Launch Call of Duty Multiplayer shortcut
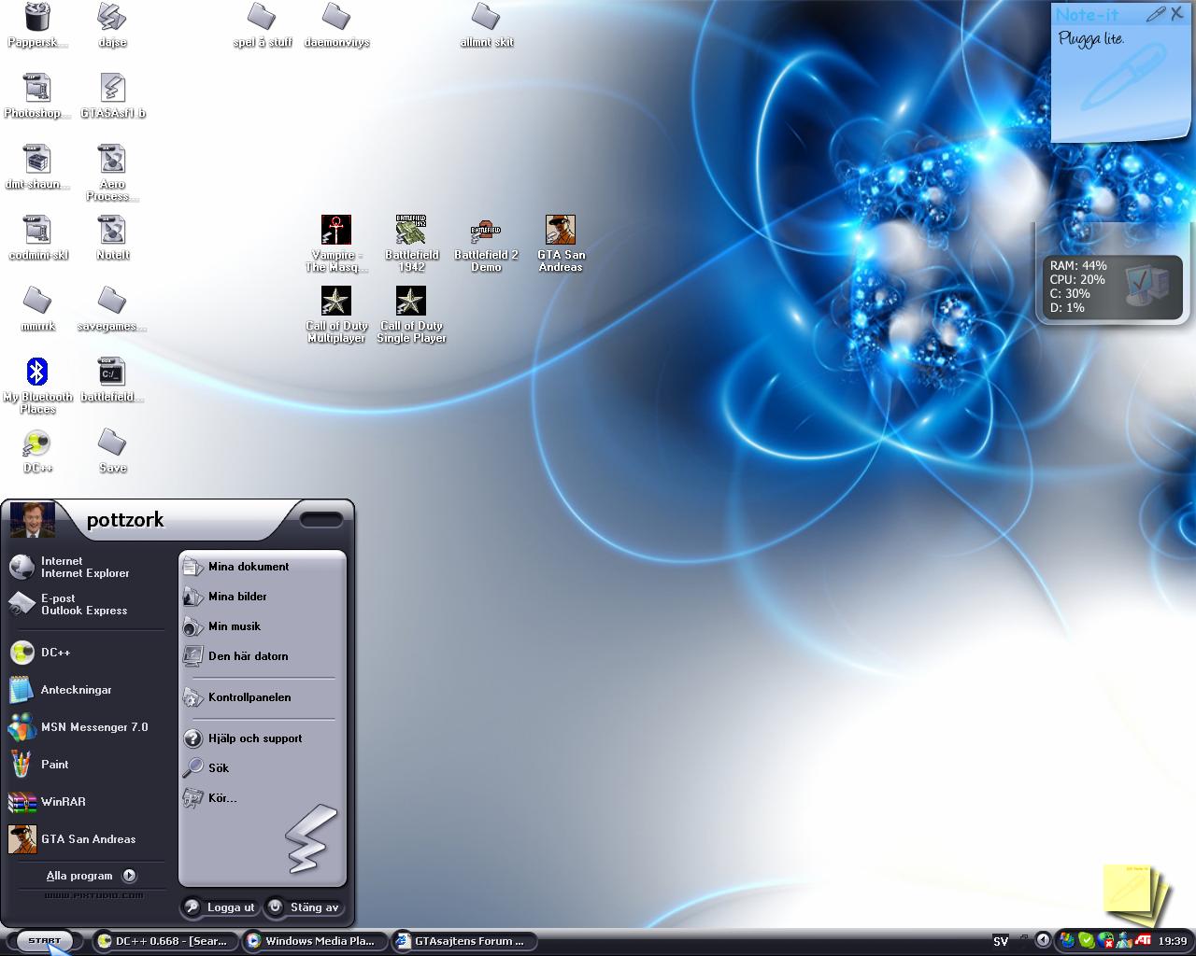Viewport: 1196px width, 956px height. pos(336,314)
